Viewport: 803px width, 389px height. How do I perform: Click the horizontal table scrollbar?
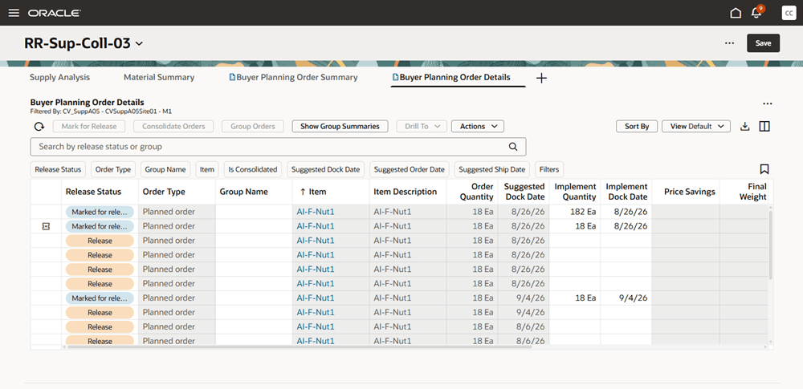pos(300,346)
